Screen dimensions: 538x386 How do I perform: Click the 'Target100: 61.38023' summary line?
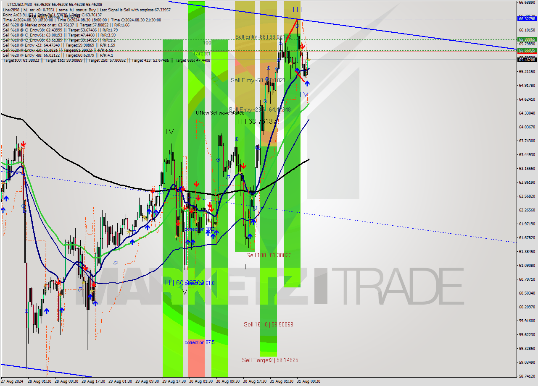click(106, 60)
